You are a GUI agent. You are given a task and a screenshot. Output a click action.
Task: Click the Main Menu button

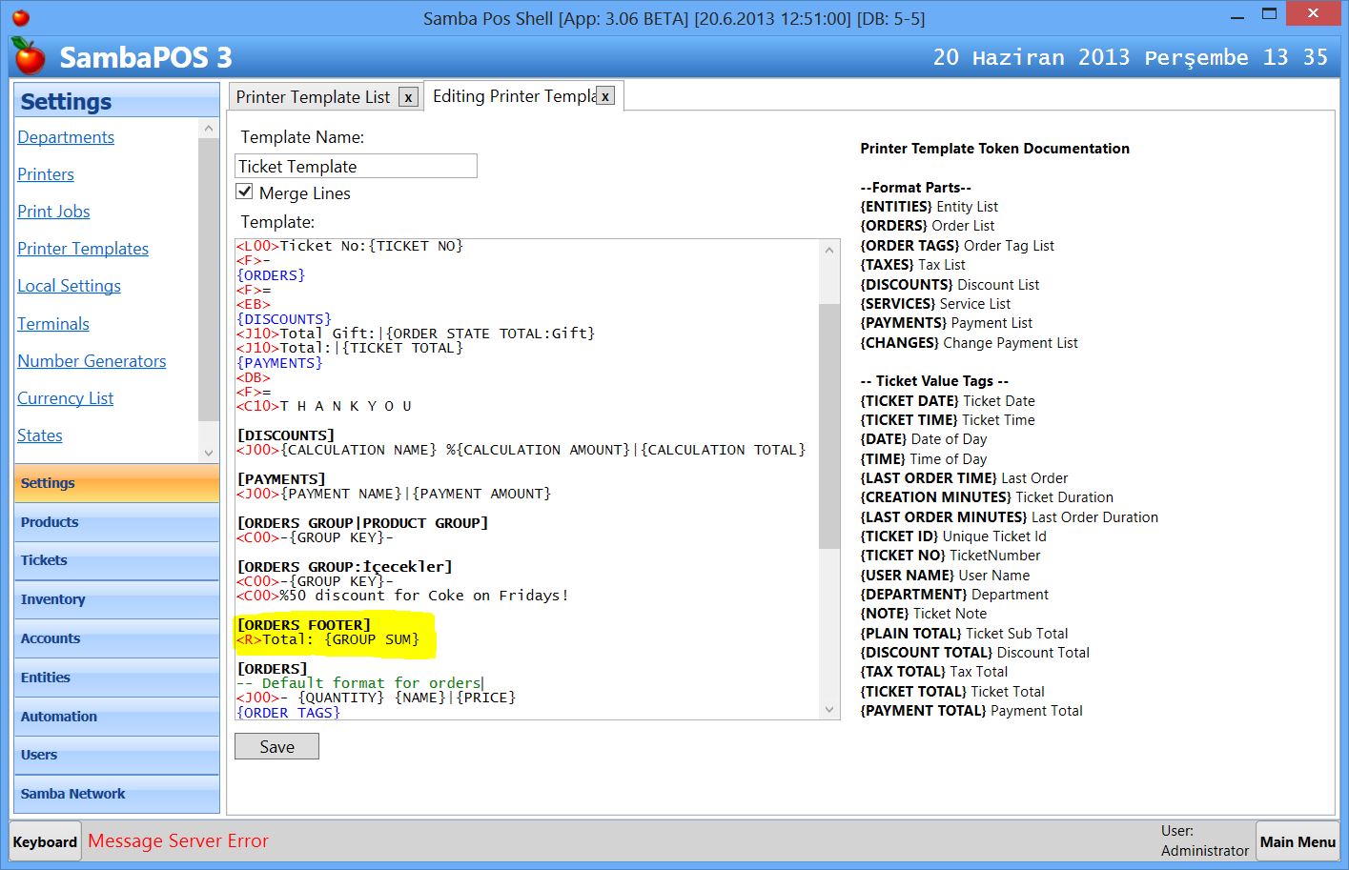pyautogui.click(x=1297, y=842)
